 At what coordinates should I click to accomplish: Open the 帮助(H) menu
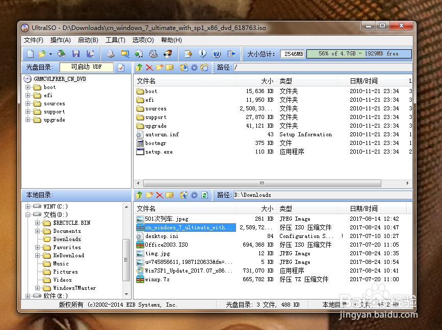coord(171,40)
